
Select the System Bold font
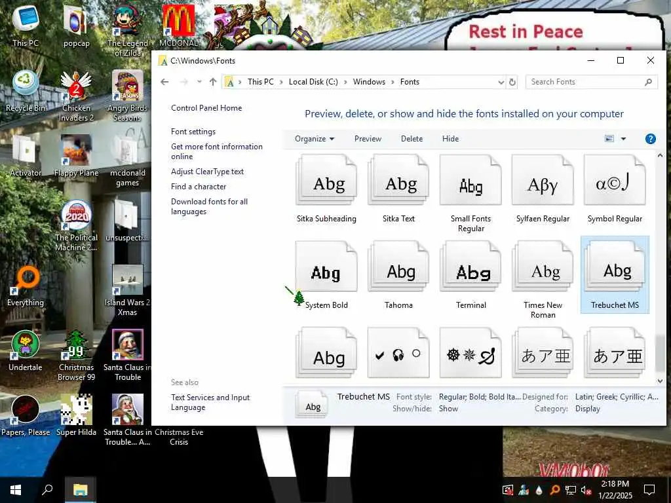coord(326,275)
